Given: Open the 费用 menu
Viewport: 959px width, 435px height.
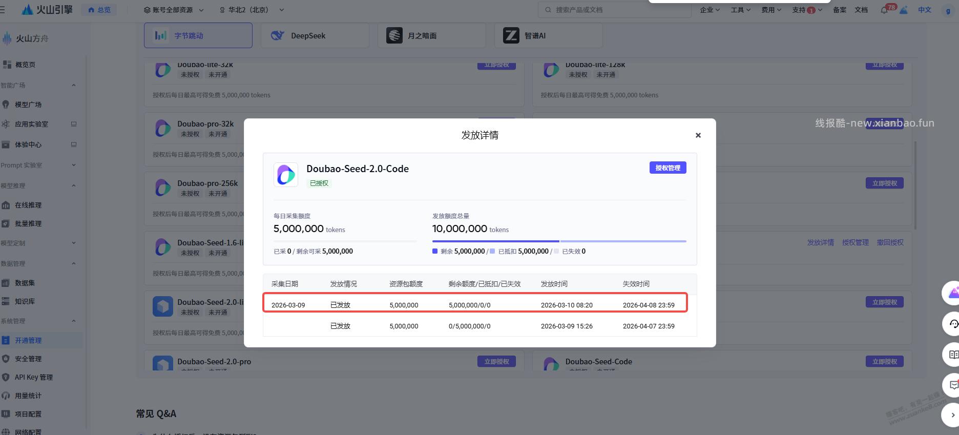Looking at the screenshot, I should (x=772, y=10).
